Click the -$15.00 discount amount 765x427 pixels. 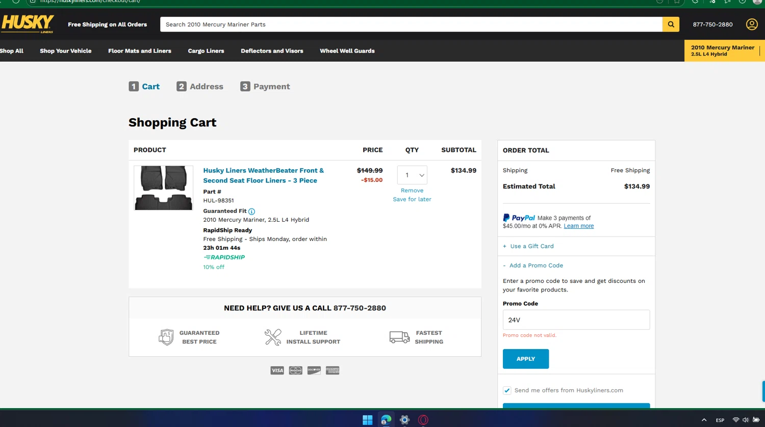(x=372, y=180)
